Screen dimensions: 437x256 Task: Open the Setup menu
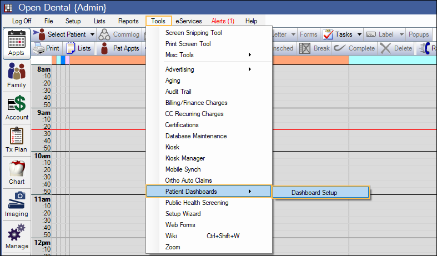[73, 21]
